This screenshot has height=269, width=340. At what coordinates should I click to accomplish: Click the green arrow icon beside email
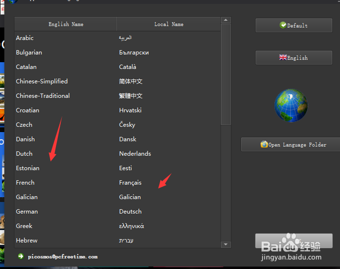tap(21, 256)
